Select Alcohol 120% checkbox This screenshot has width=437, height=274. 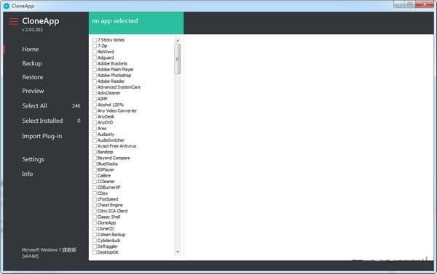click(x=95, y=105)
